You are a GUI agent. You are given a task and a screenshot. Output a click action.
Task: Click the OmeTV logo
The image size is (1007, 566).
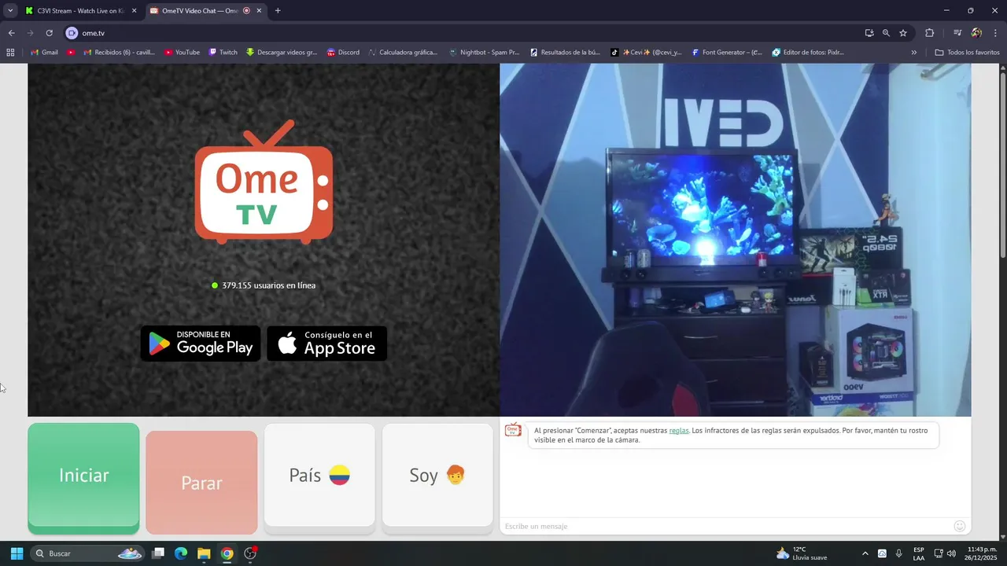[x=264, y=182]
